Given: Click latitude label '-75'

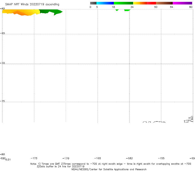Looking at the screenshot, I should coord(2,101).
